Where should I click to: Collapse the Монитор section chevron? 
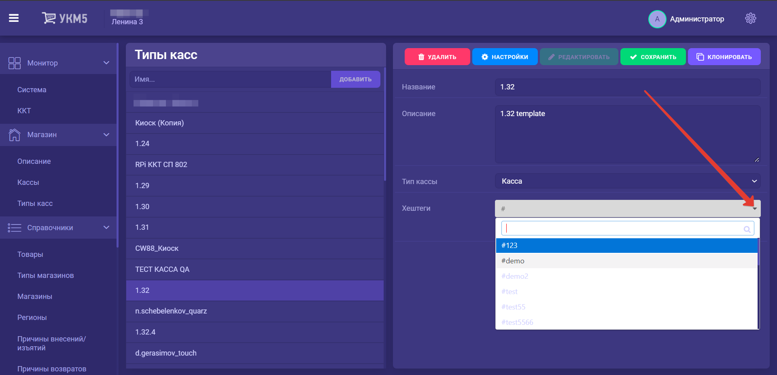[x=106, y=63]
